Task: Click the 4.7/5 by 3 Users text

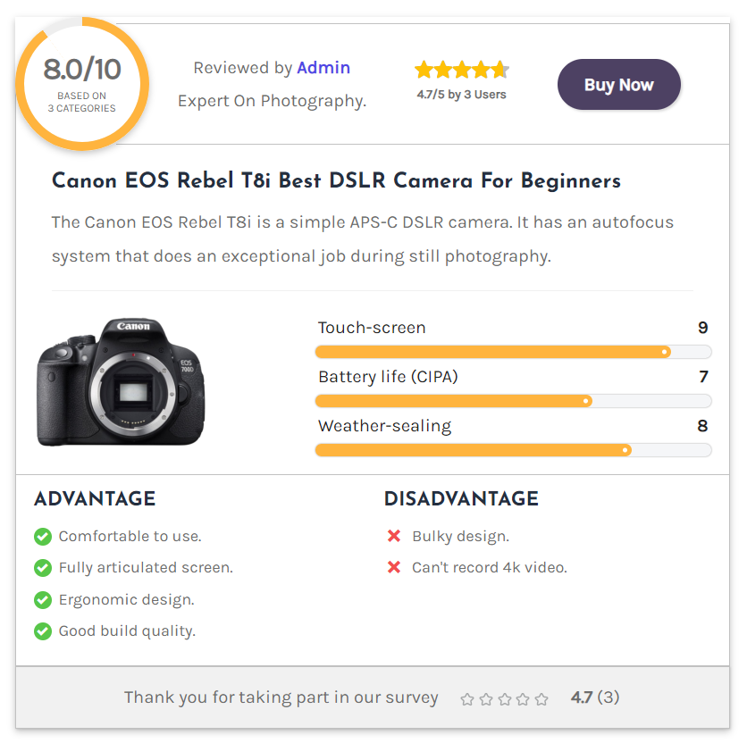Action: pyautogui.click(x=461, y=94)
